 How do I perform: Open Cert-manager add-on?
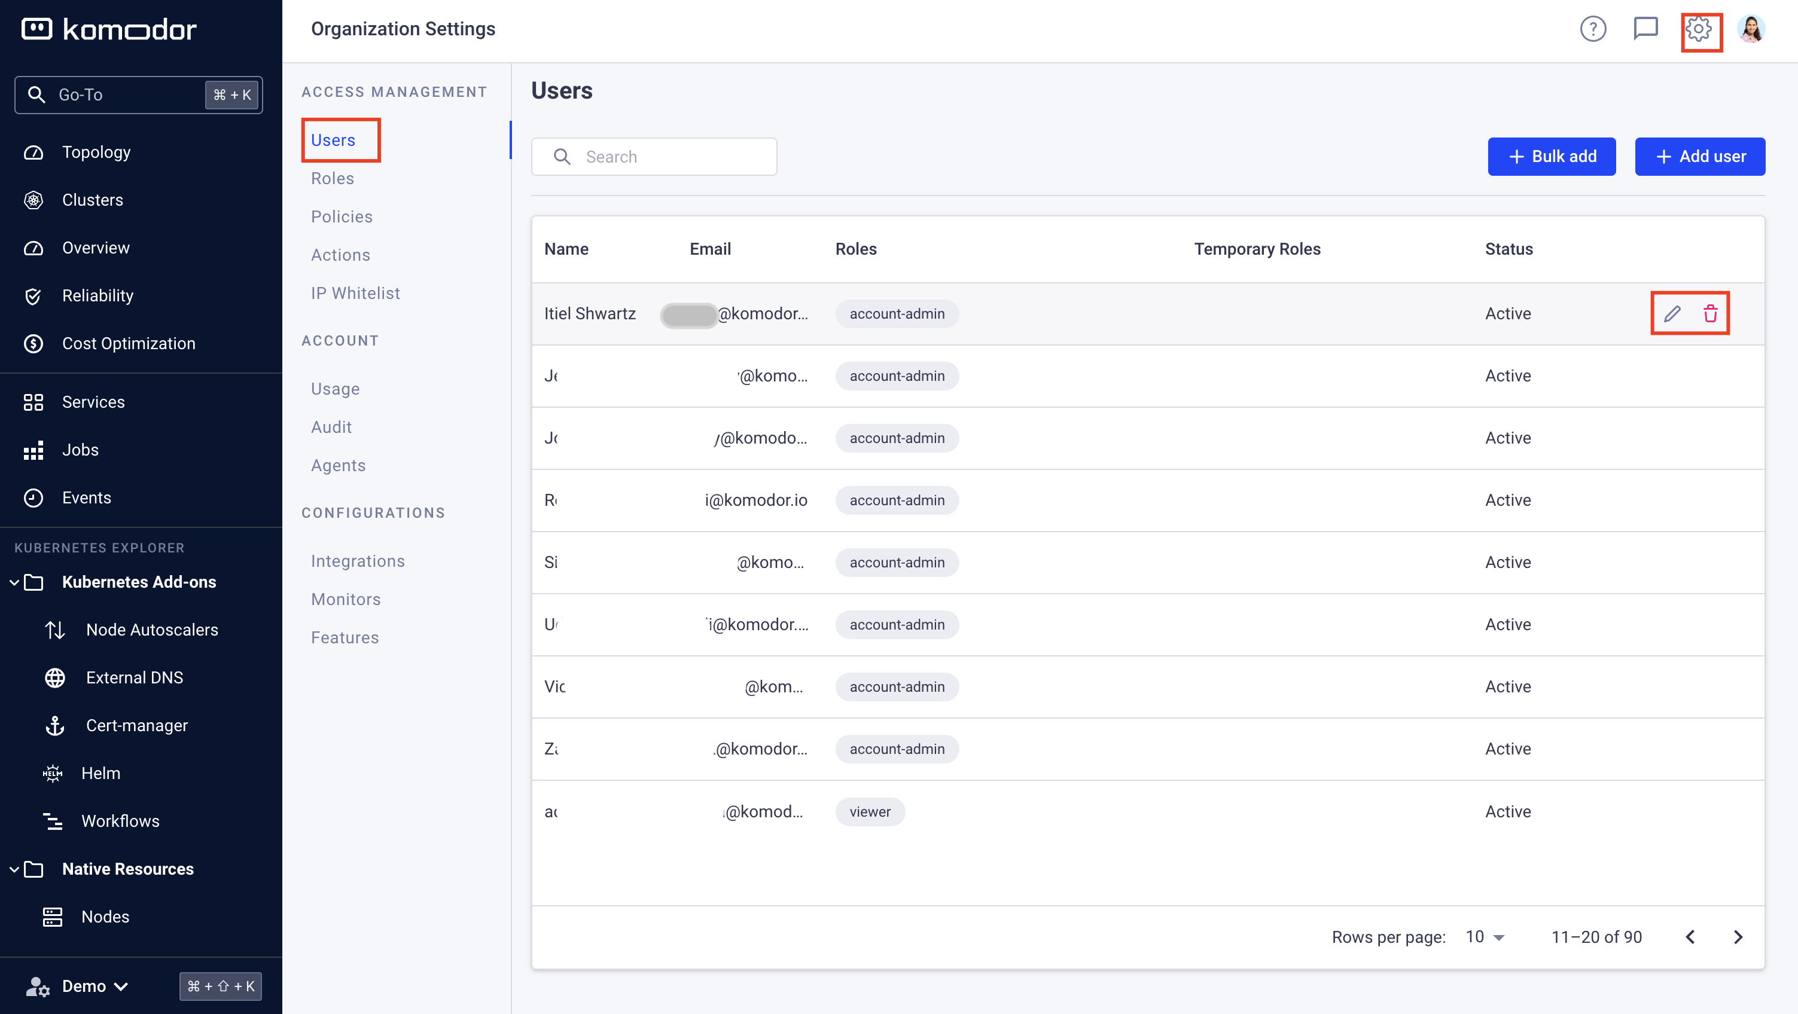[x=136, y=725]
